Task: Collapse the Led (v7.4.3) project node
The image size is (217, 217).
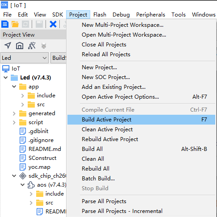Action: (x=6, y=78)
